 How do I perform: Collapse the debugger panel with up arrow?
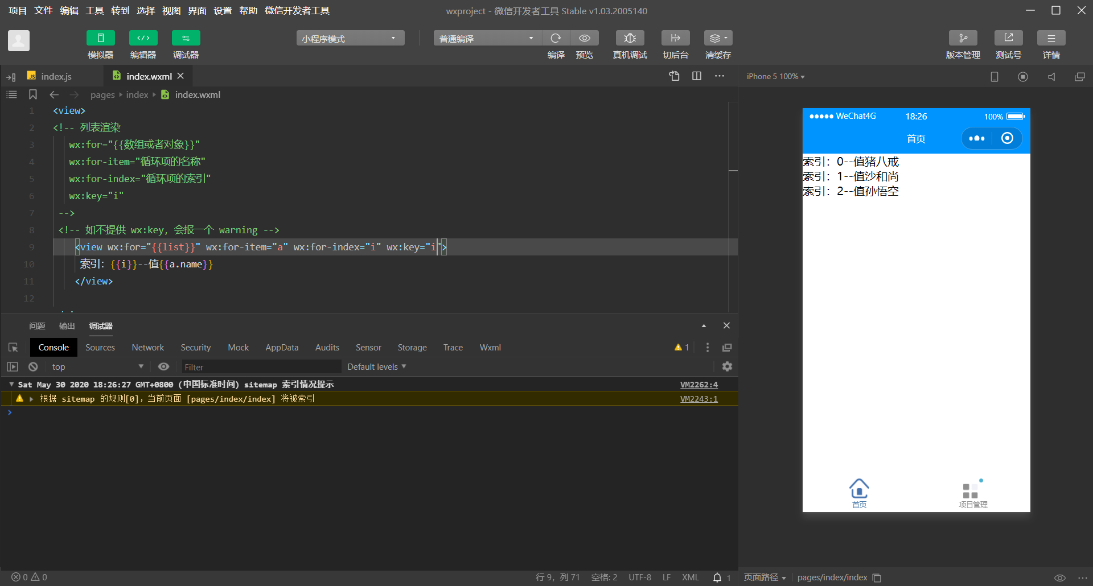[704, 325]
